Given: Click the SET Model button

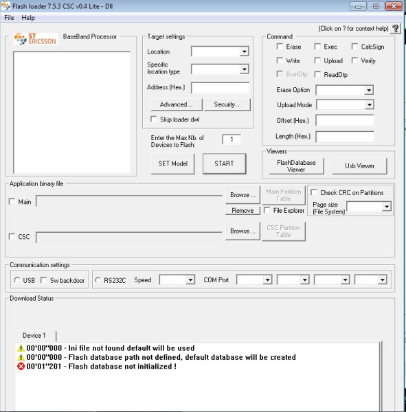Looking at the screenshot, I should pyautogui.click(x=172, y=163).
